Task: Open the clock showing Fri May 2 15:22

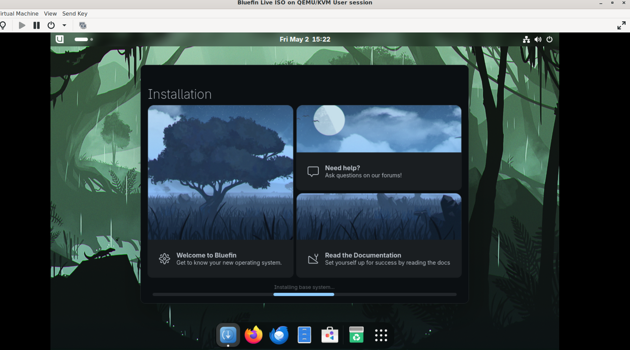Action: (305, 39)
